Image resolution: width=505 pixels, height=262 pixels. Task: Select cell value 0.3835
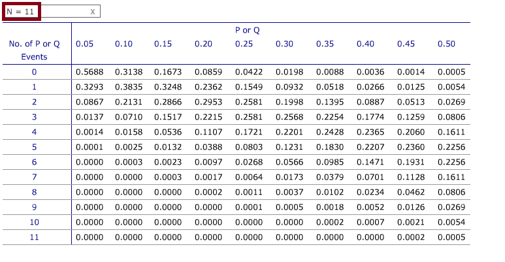[129, 87]
